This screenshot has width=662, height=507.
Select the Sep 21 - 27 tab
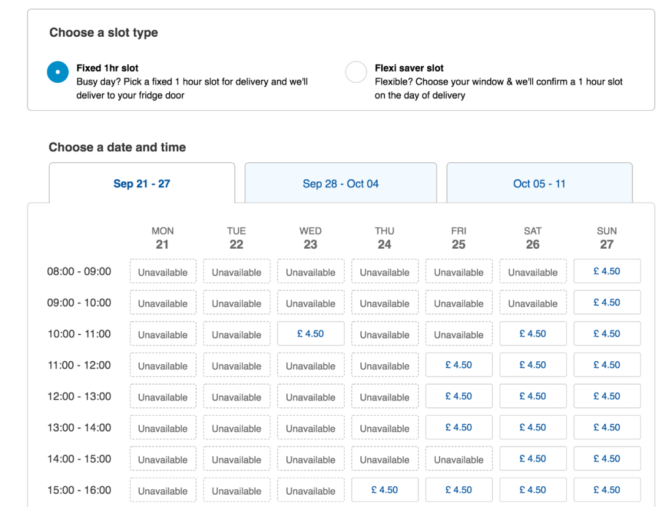142,184
